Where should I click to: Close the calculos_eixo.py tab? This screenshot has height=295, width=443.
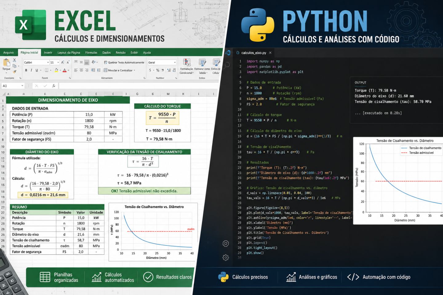[270, 53]
